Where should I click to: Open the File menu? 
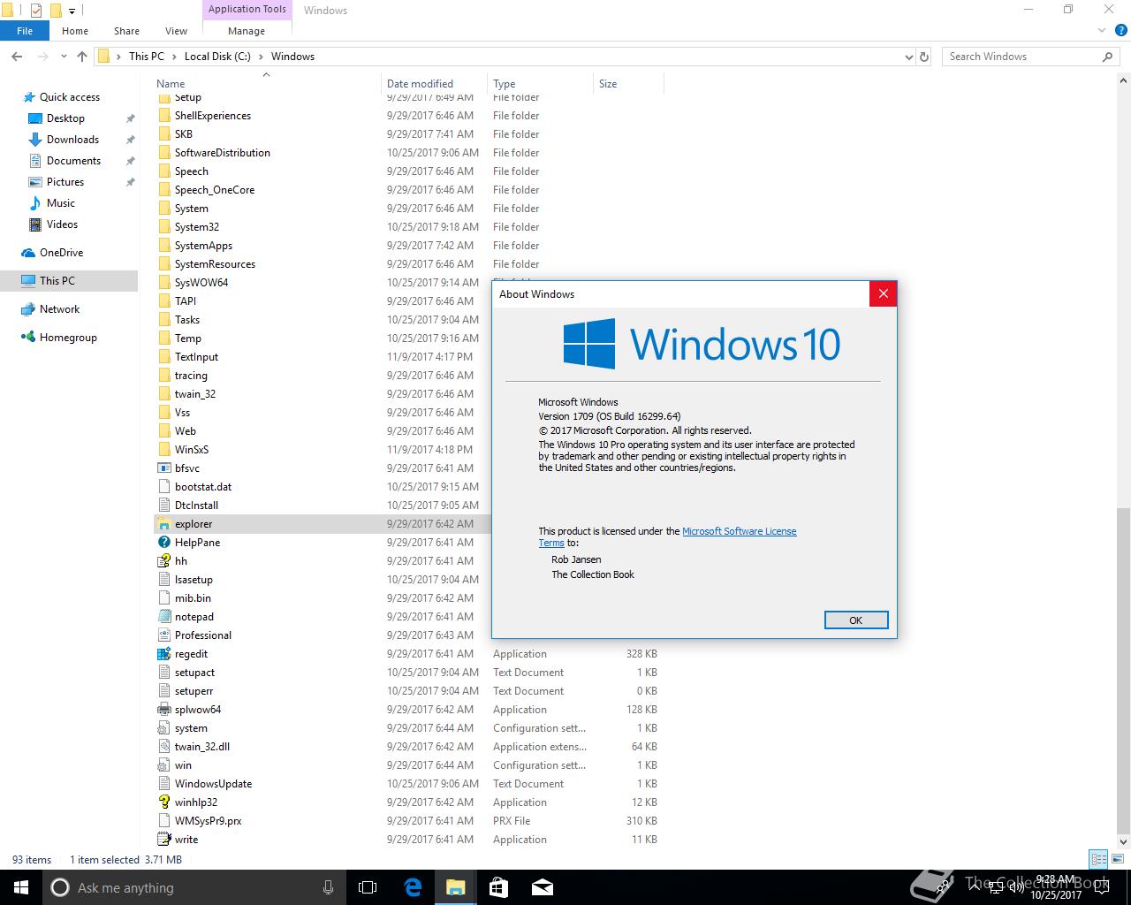point(25,31)
